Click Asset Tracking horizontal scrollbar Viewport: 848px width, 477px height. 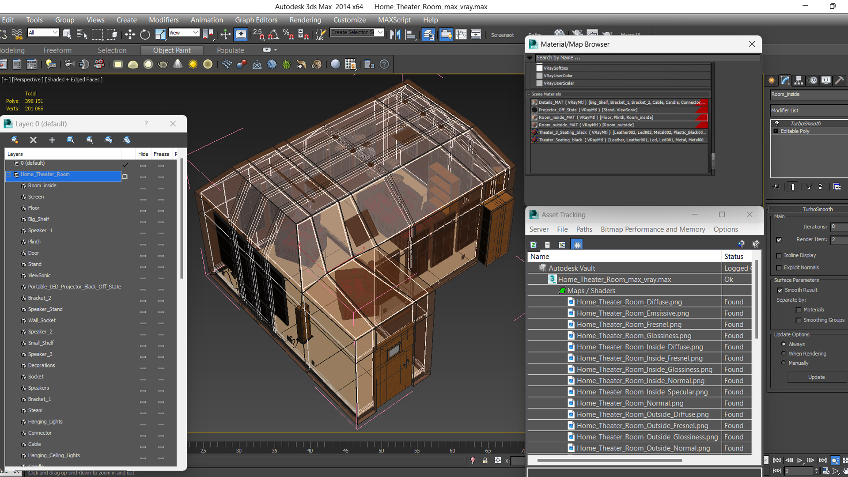(x=609, y=460)
